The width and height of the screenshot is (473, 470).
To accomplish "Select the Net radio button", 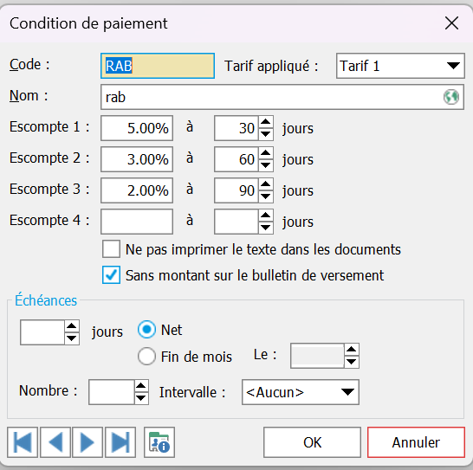I will (146, 330).
